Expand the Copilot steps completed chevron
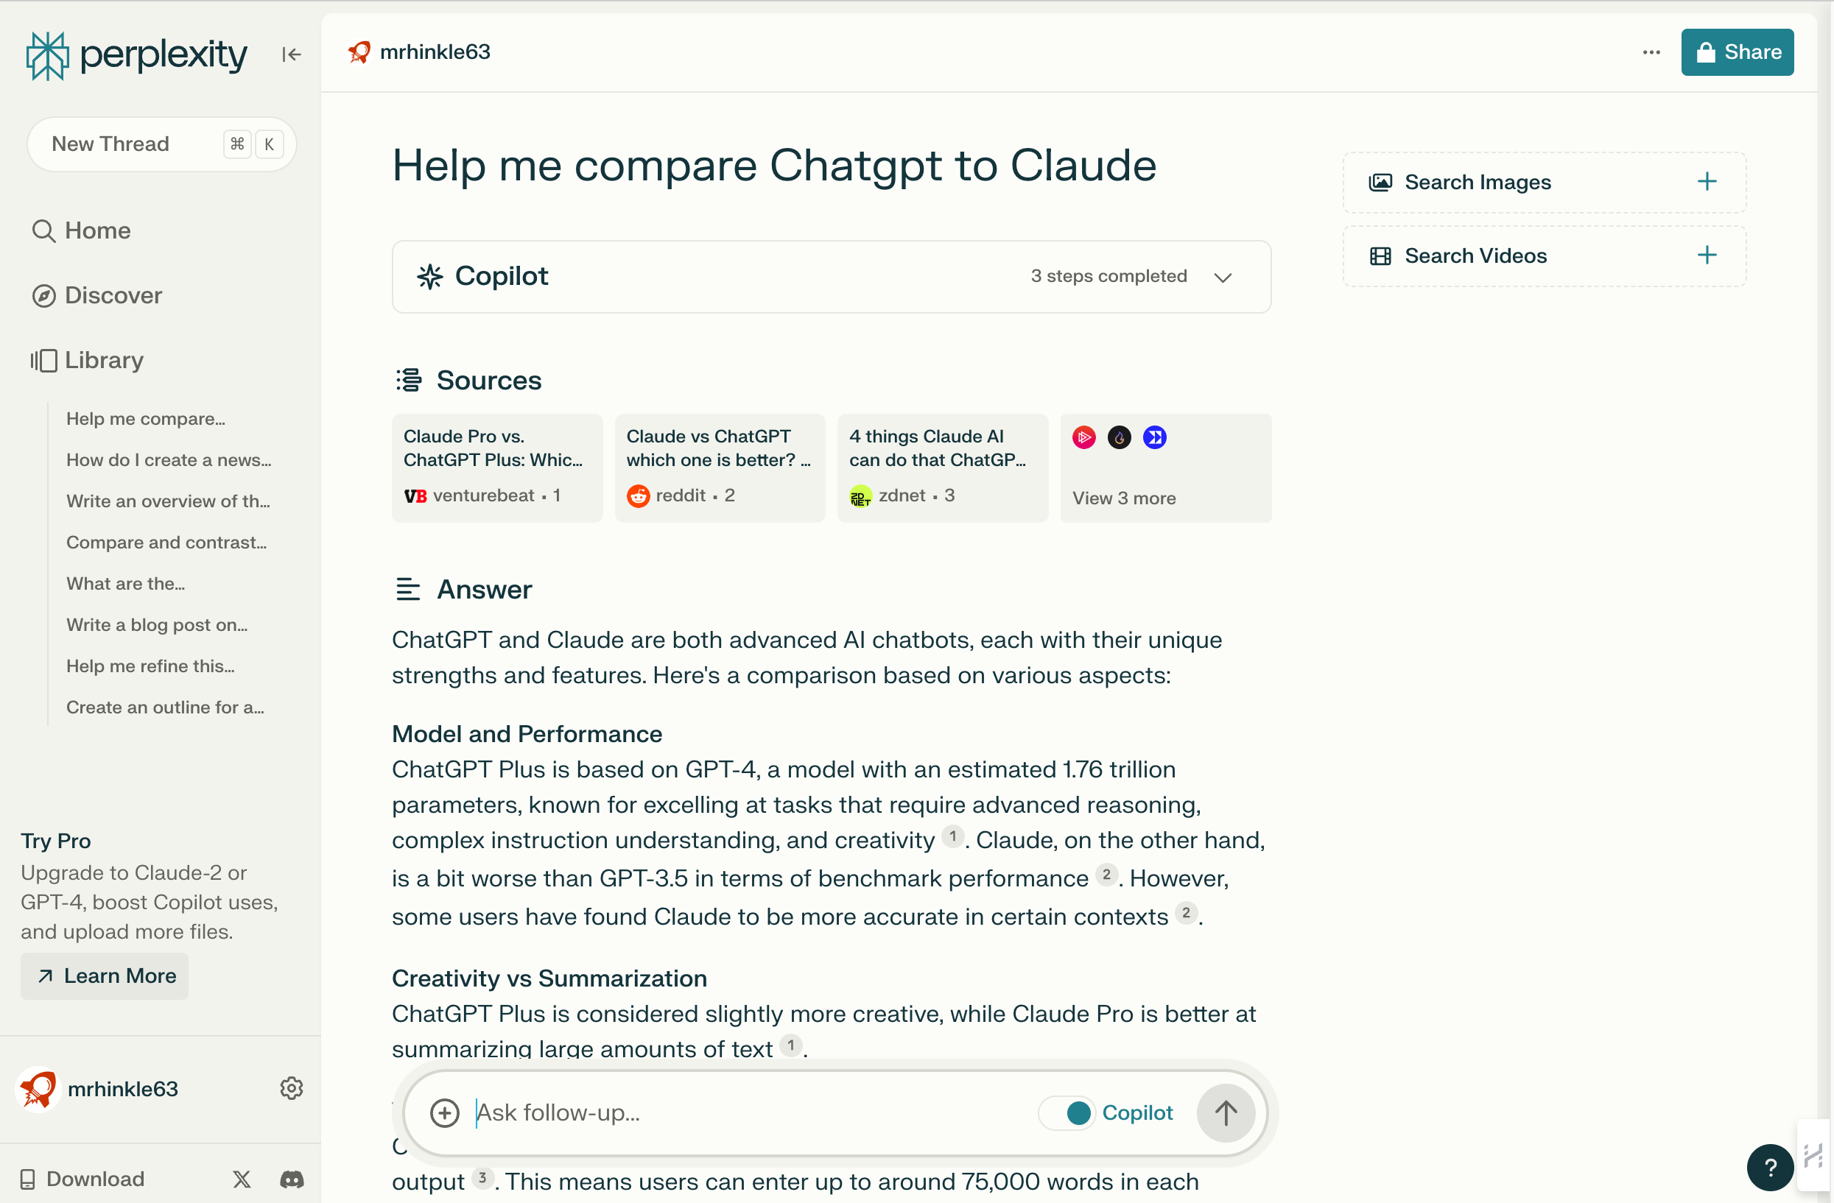 (x=1223, y=277)
